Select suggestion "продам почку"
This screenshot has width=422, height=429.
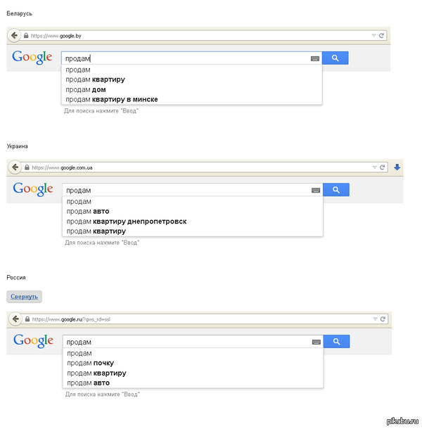point(90,363)
